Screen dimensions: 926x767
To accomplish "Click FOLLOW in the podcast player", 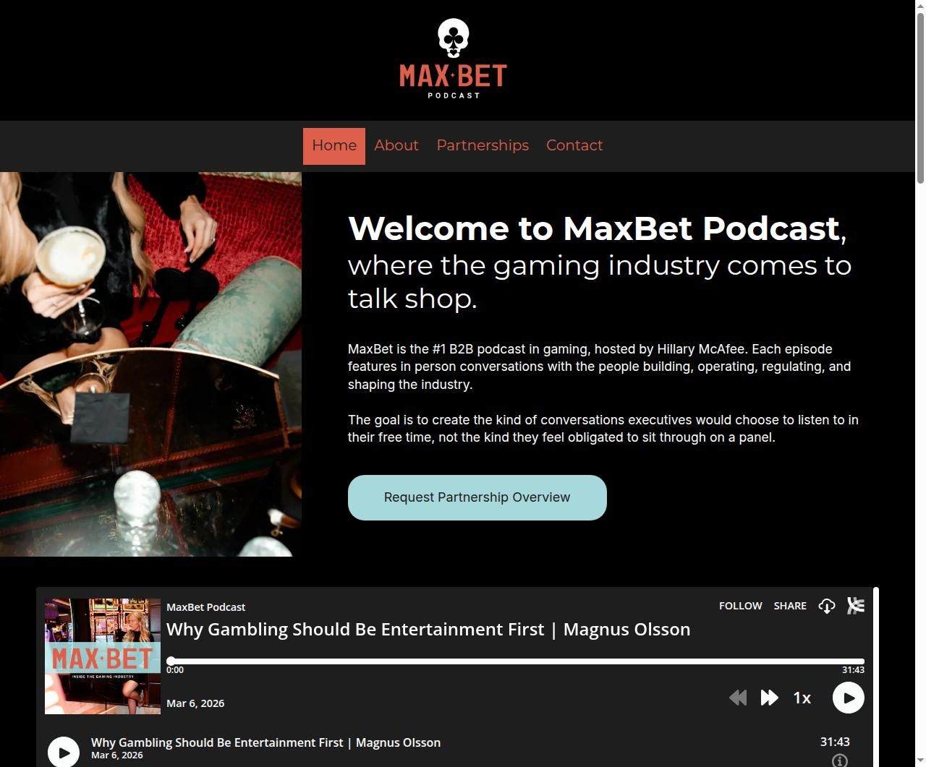I will point(740,606).
